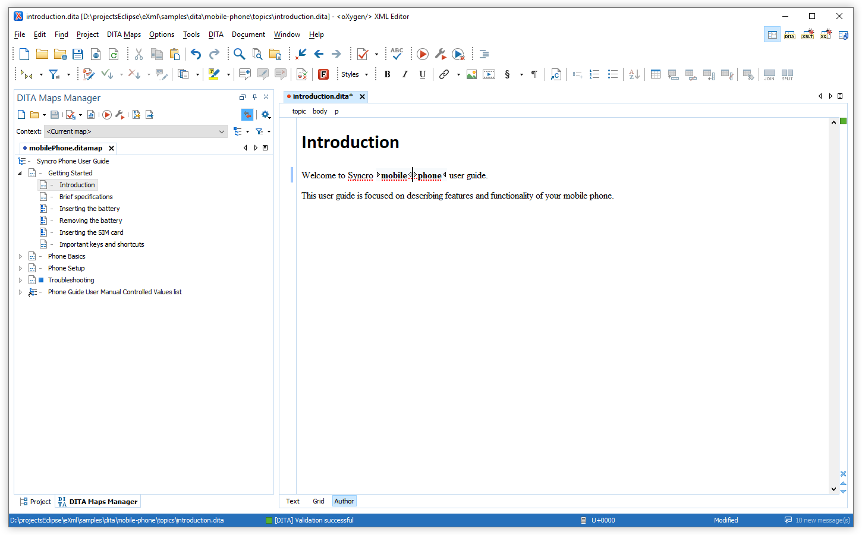This screenshot has height=535, width=862.
Task: Open validation options dropdown arrow in main toolbar
Action: pyautogui.click(x=376, y=54)
